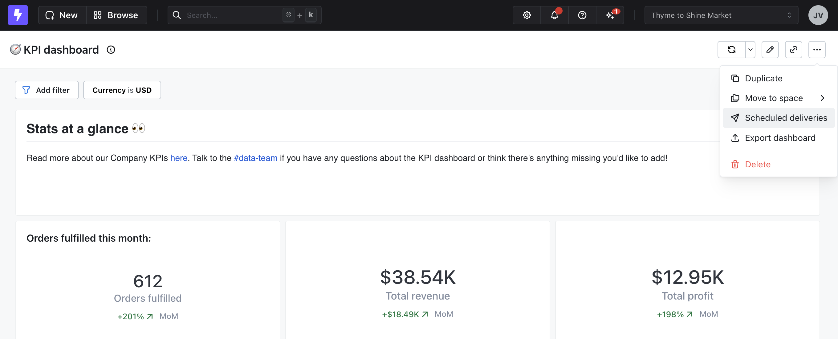This screenshot has height=339, width=838.
Task: Click the Add filter button
Action: 47,90
